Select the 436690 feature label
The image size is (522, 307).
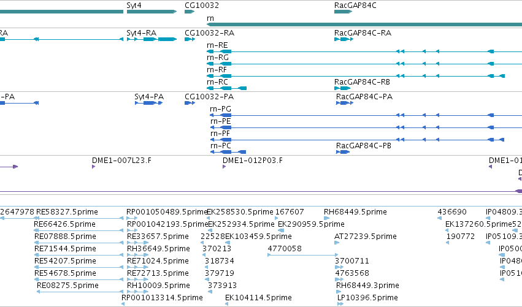click(x=452, y=212)
